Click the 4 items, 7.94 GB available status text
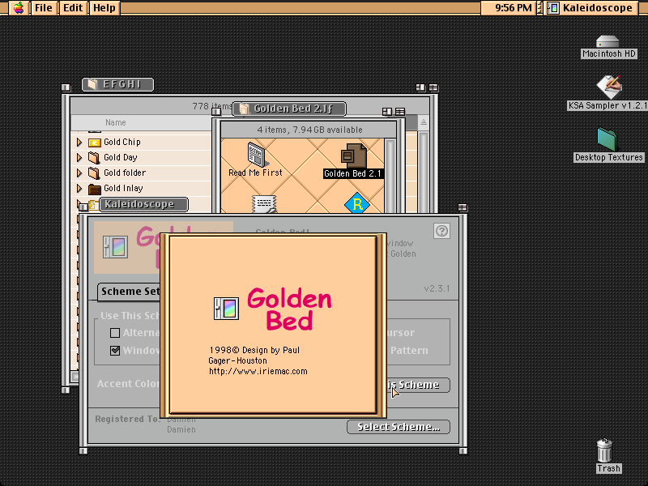The width and height of the screenshot is (648, 486). click(309, 130)
